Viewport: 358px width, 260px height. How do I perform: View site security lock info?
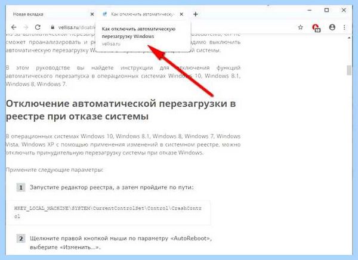point(53,27)
